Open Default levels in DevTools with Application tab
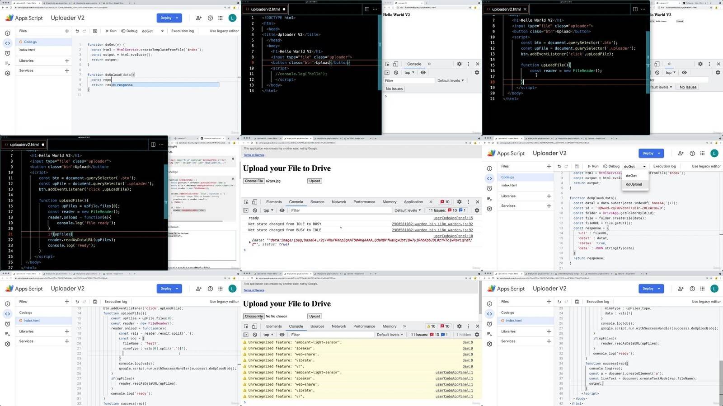The image size is (723, 406). click(408, 210)
